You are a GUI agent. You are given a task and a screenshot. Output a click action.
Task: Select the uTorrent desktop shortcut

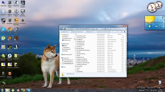pyautogui.click(x=3, y=39)
